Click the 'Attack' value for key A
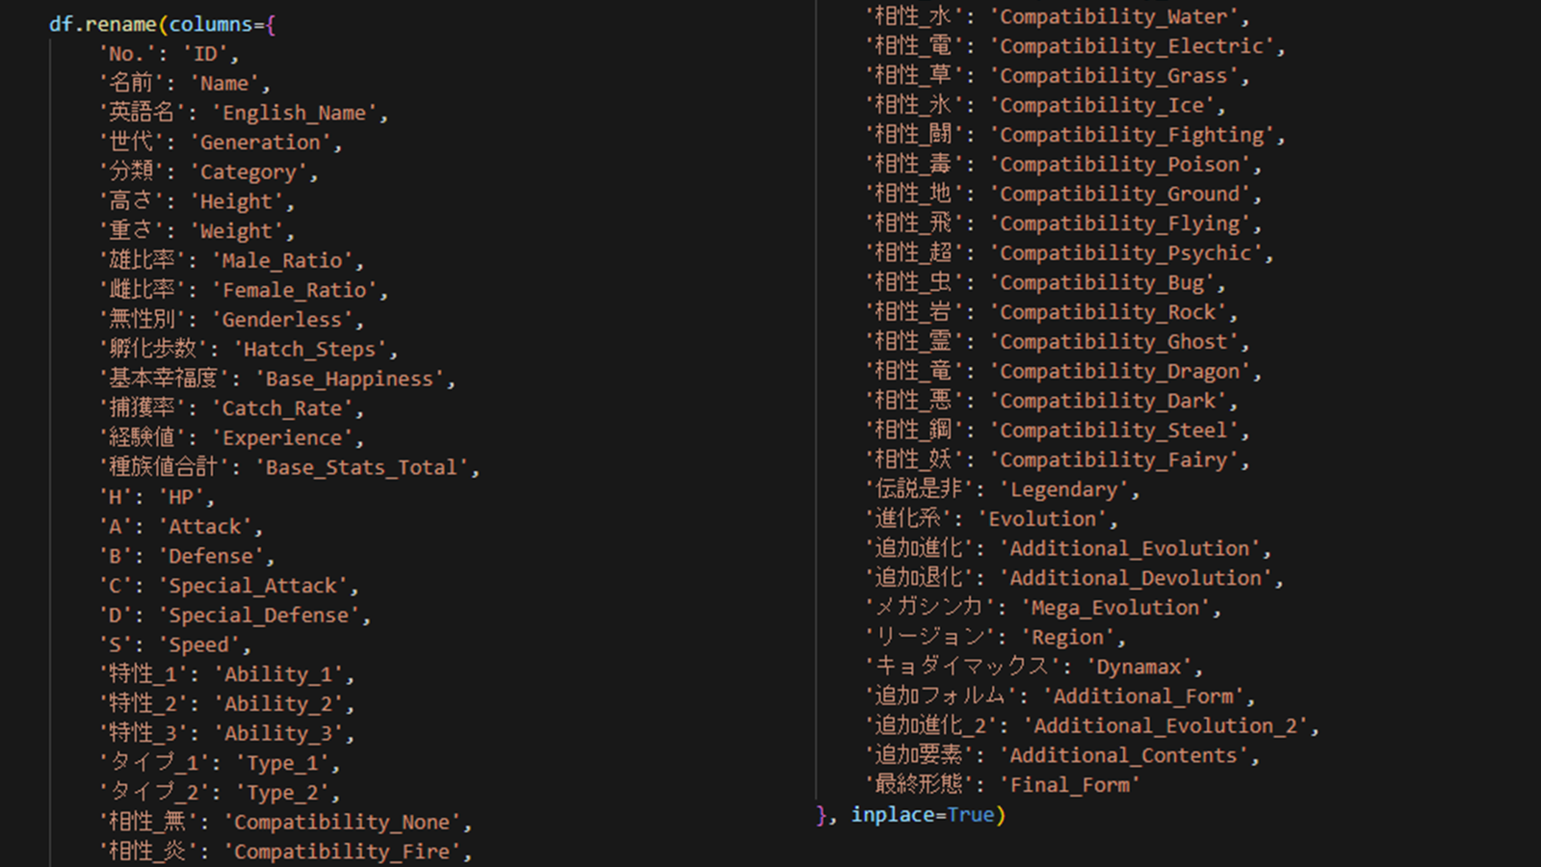Image resolution: width=1541 pixels, height=867 pixels. point(205,527)
